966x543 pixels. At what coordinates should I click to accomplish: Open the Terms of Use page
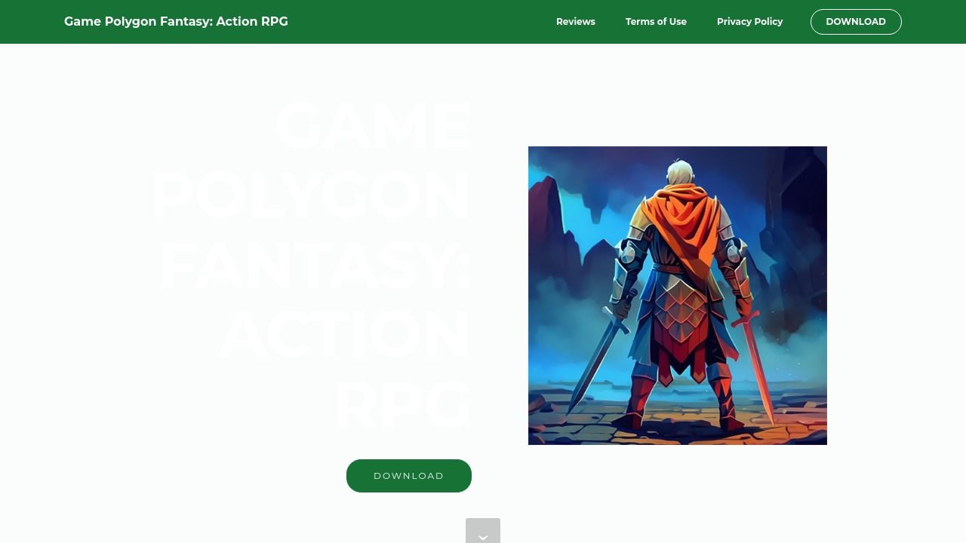pyautogui.click(x=656, y=22)
